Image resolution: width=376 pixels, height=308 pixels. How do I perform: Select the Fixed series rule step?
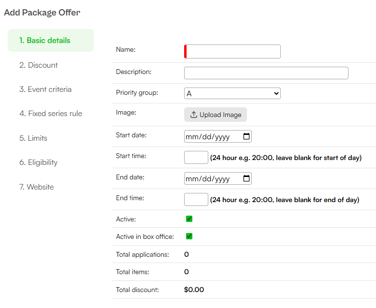[x=51, y=114]
